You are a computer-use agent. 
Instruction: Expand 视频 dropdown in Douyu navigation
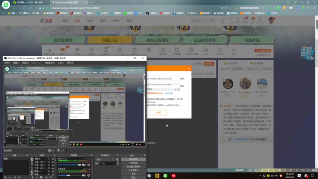103,21
